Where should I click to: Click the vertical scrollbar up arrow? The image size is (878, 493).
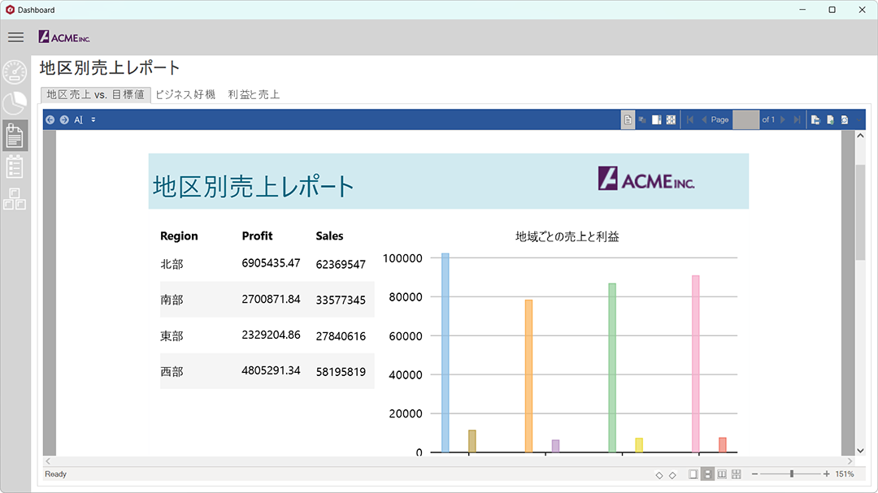(x=861, y=136)
